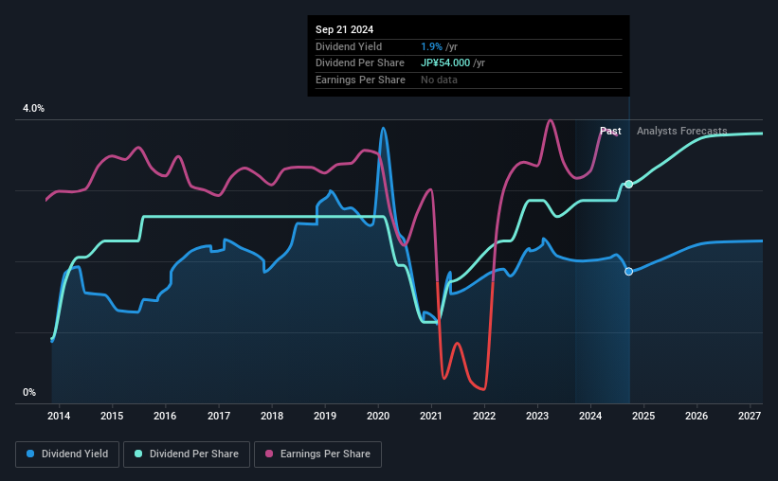The height and width of the screenshot is (481, 778).
Task: Click the 2018 x-axis label
Action: coord(272,416)
